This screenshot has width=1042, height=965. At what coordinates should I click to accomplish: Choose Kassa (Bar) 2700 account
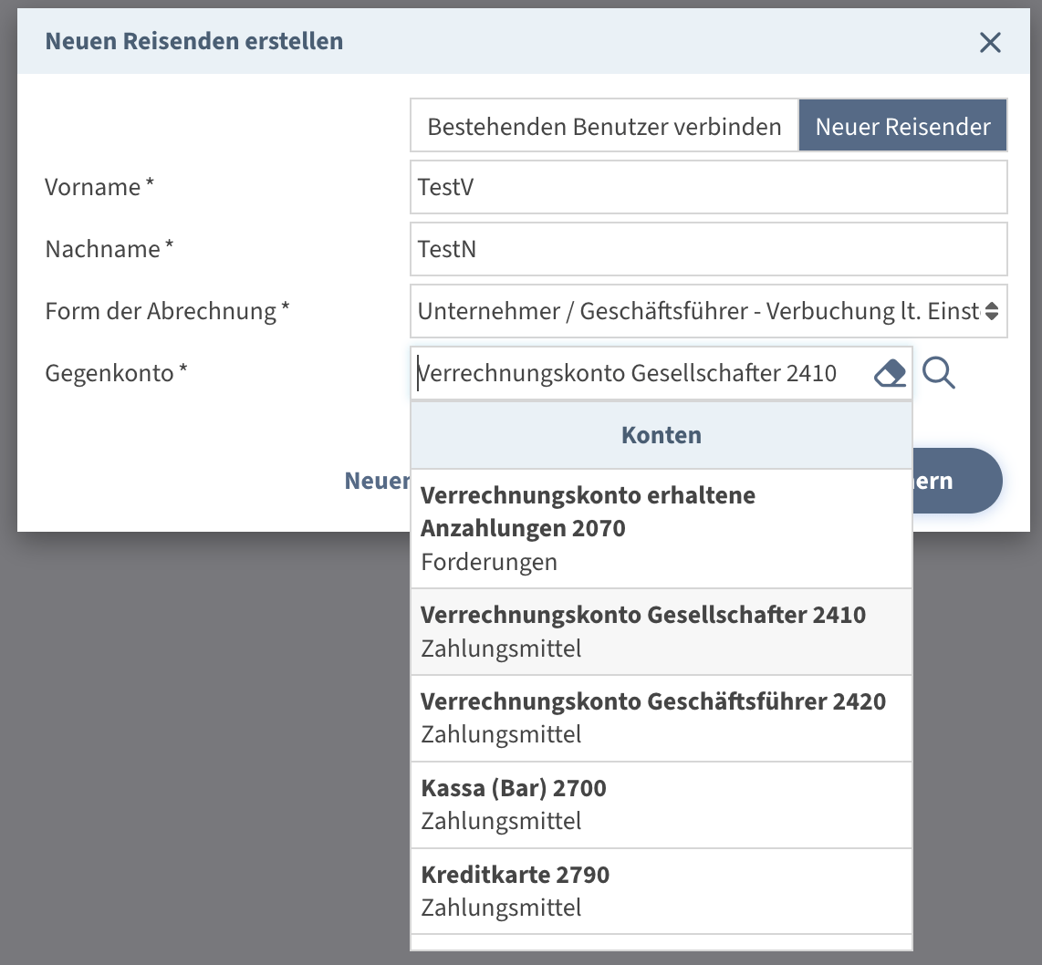pos(661,804)
